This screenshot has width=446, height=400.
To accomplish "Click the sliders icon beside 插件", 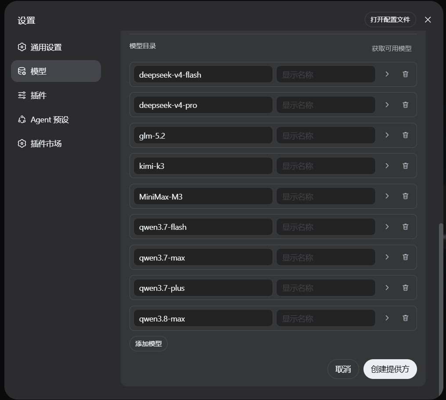I will [22, 95].
